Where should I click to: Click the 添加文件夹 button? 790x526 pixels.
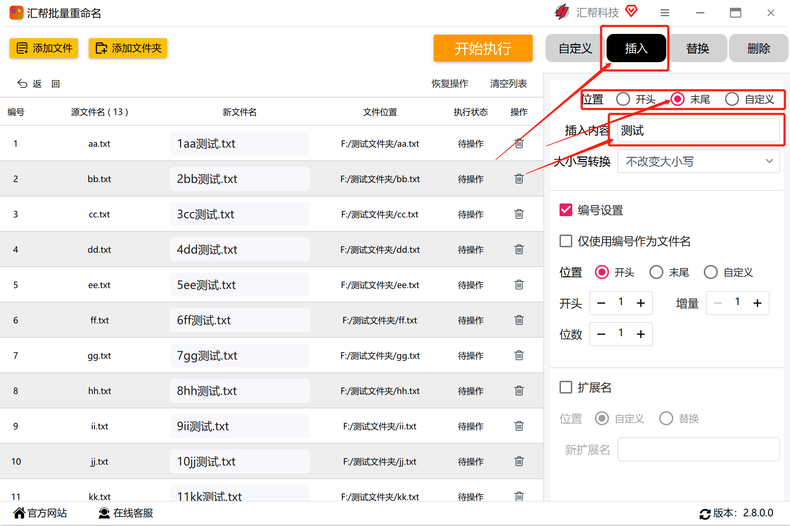click(128, 48)
